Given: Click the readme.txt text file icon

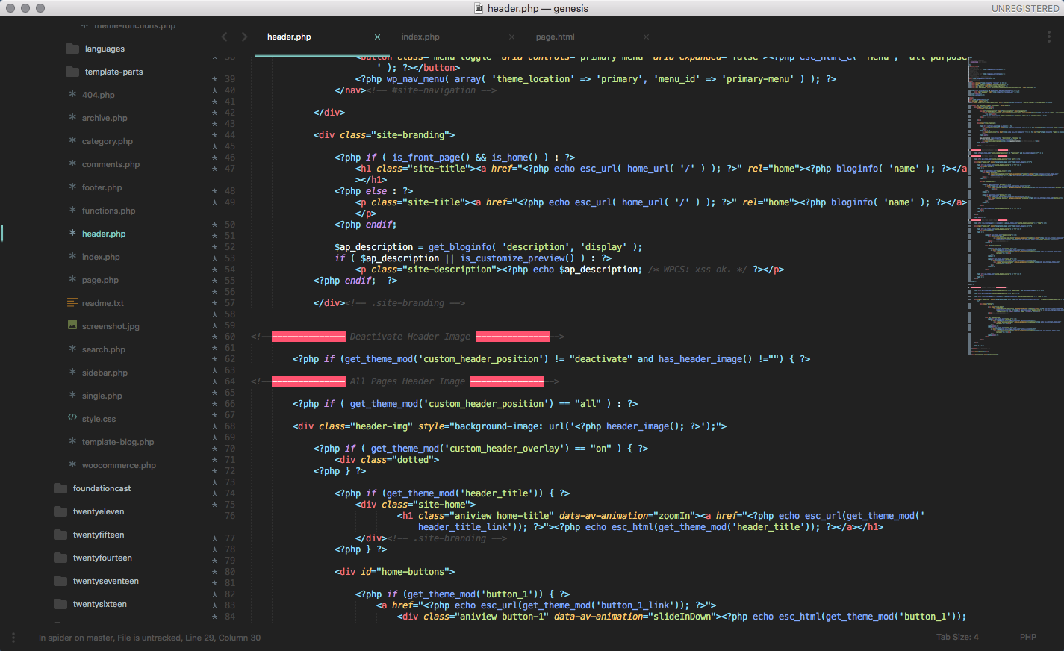Looking at the screenshot, I should point(72,303).
